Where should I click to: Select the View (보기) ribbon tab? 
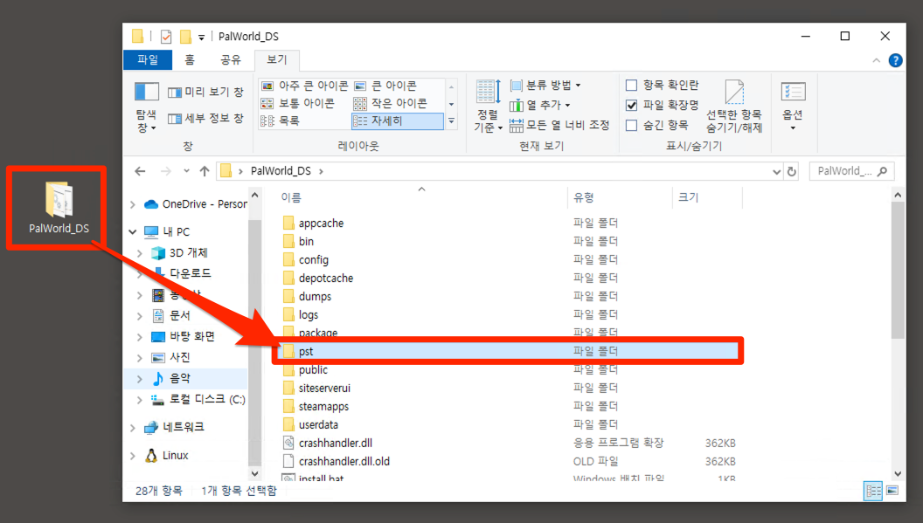point(277,59)
